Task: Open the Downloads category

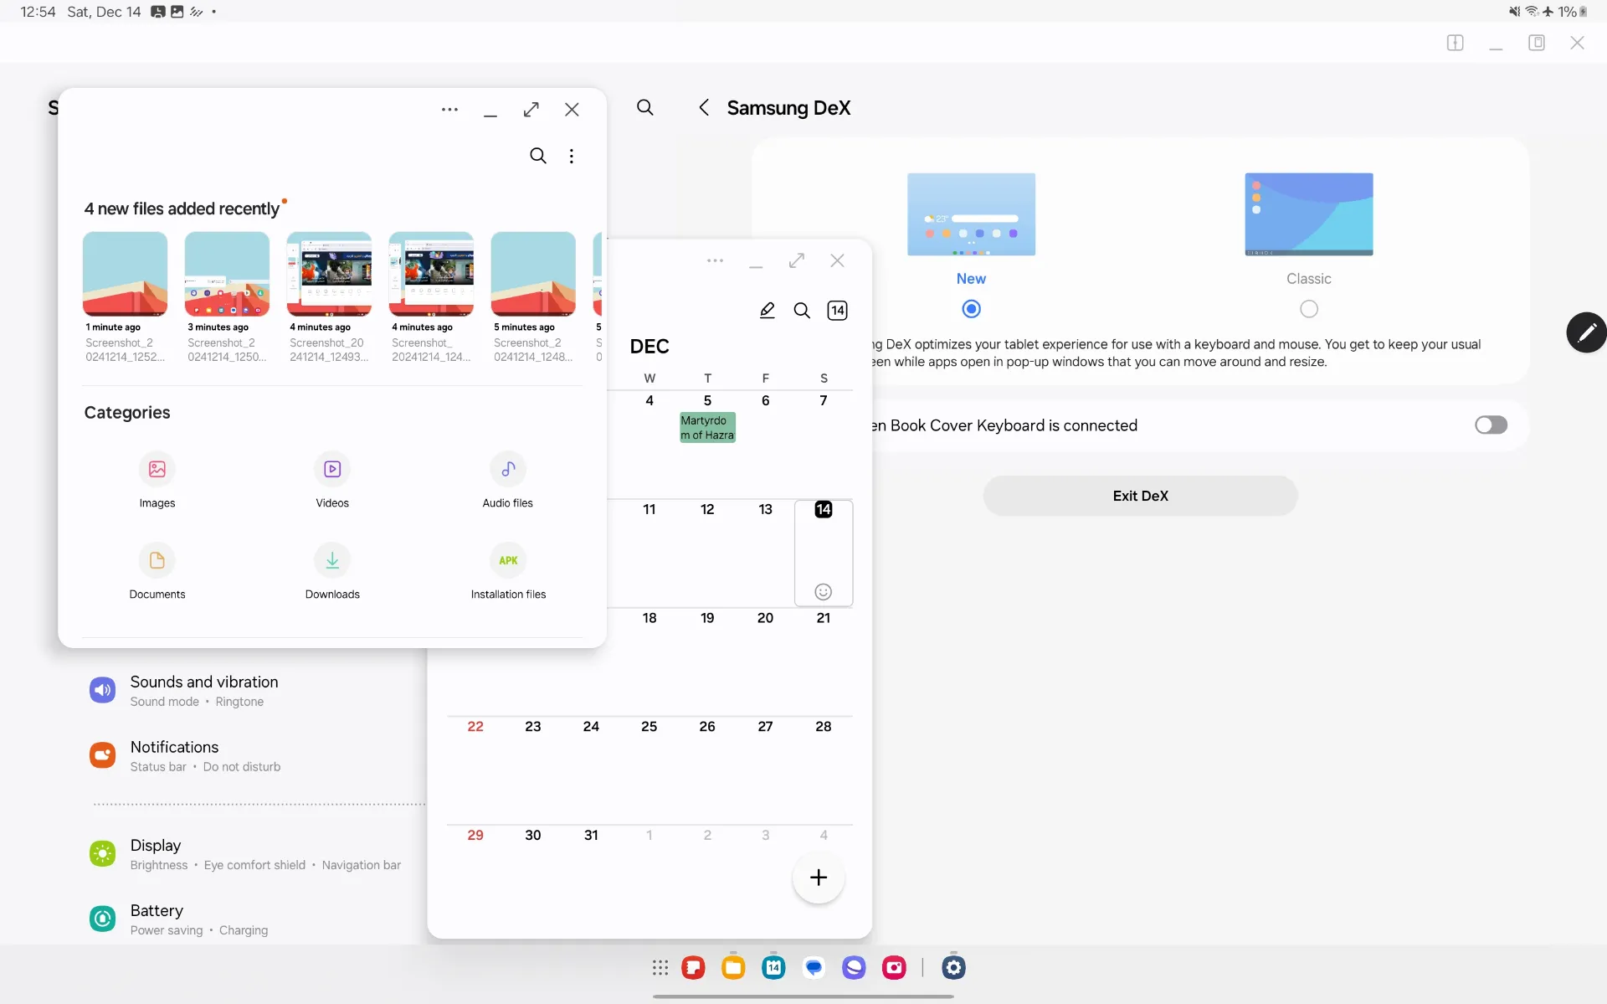Action: click(332, 571)
